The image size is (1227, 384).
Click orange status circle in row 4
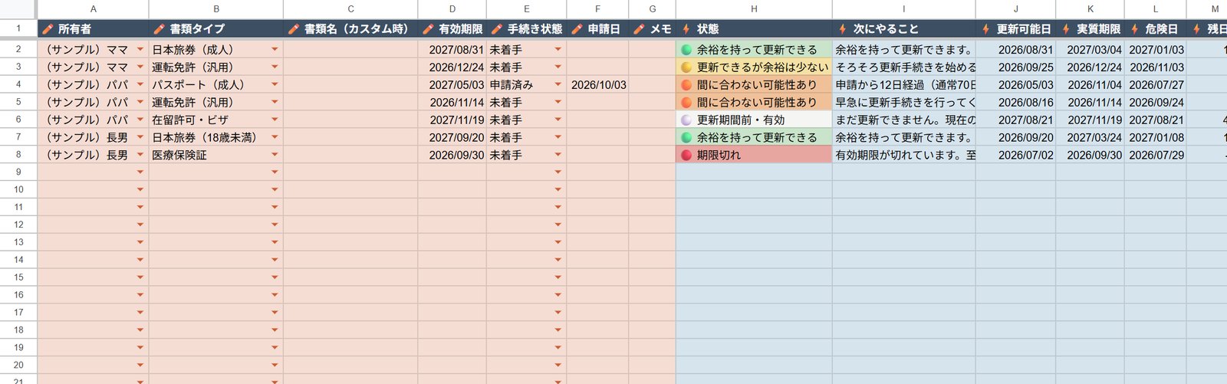[x=686, y=85]
